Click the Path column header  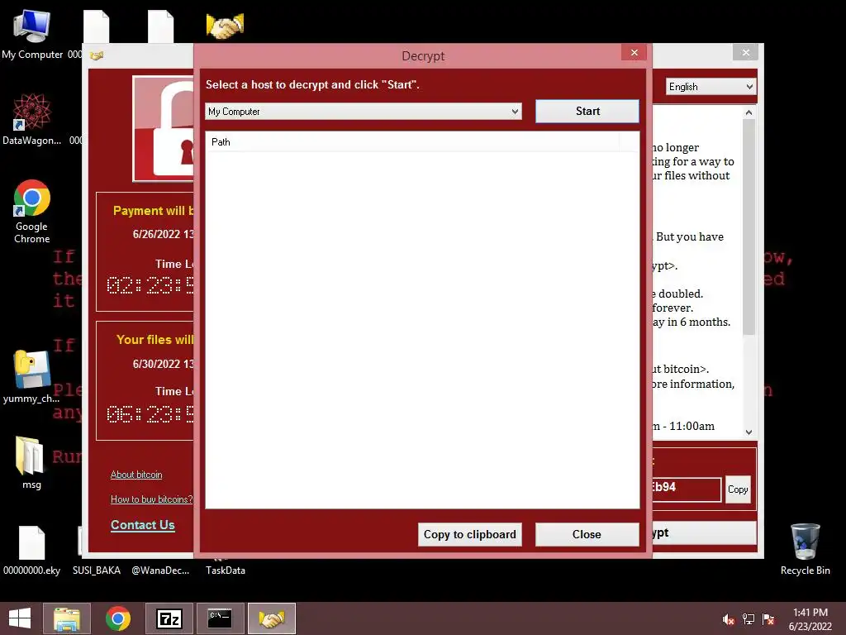point(412,142)
